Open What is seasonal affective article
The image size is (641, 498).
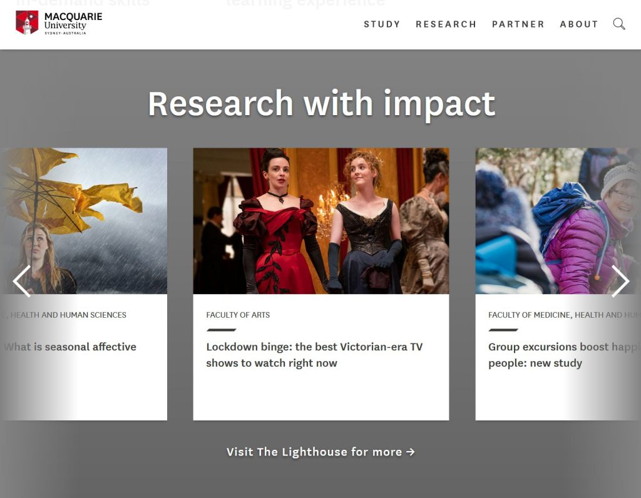pos(70,347)
